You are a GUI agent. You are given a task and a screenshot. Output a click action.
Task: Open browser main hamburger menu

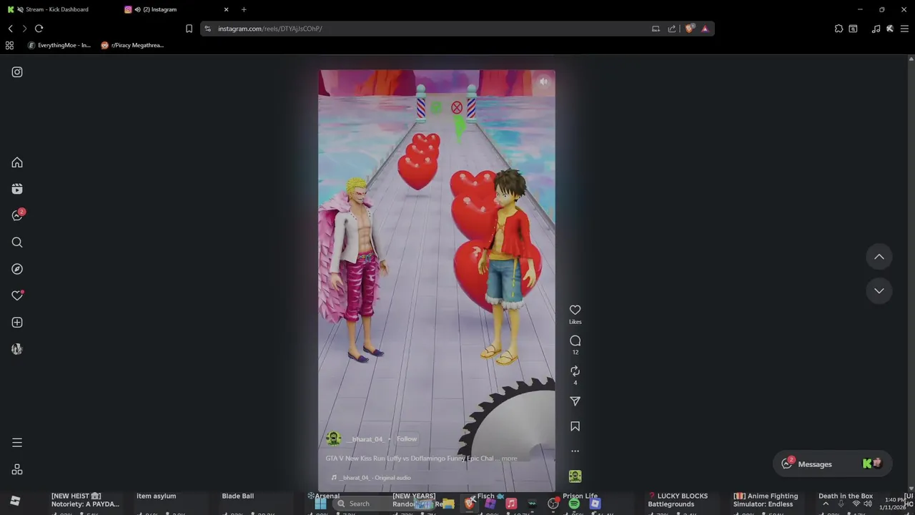pos(904,29)
